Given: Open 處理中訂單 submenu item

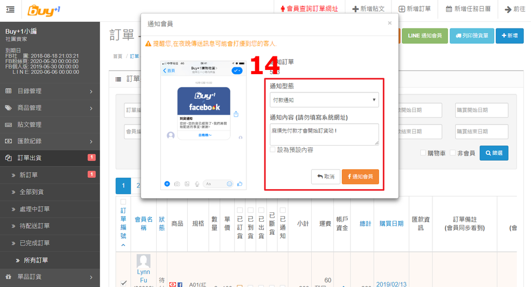Looking at the screenshot, I should click(x=50, y=209).
